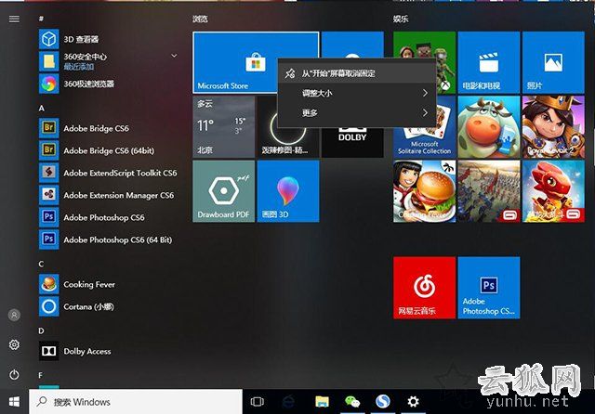Click the Windows Start button
The height and width of the screenshot is (414, 595).
(14, 402)
